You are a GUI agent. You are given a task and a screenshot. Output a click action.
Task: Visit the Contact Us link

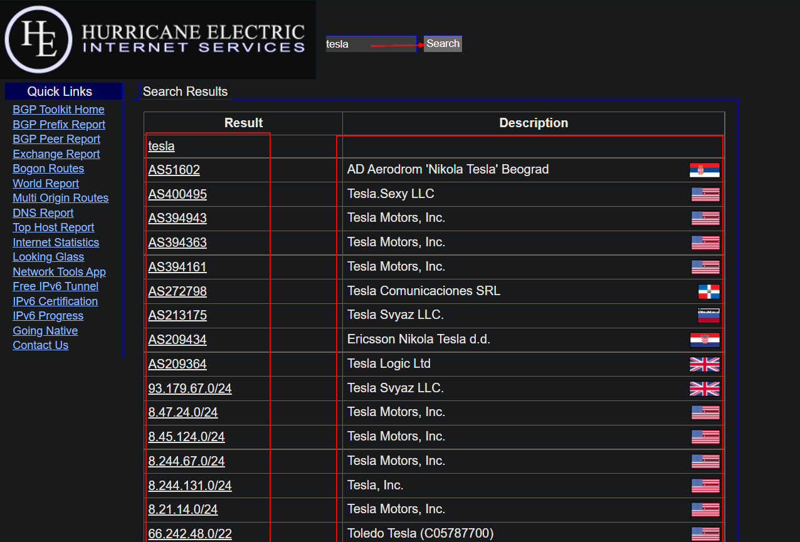41,345
